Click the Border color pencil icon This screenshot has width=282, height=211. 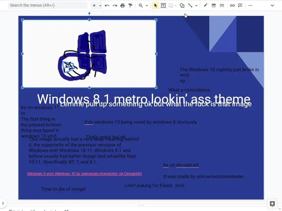pos(205,5)
